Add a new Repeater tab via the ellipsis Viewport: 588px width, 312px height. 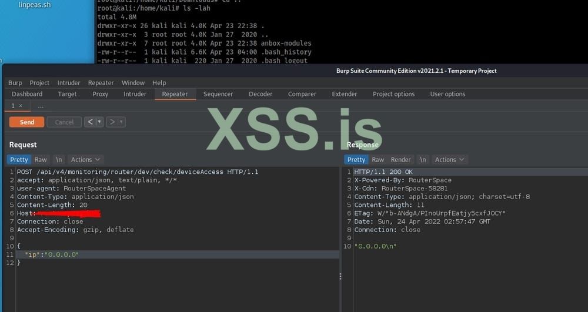point(41,106)
